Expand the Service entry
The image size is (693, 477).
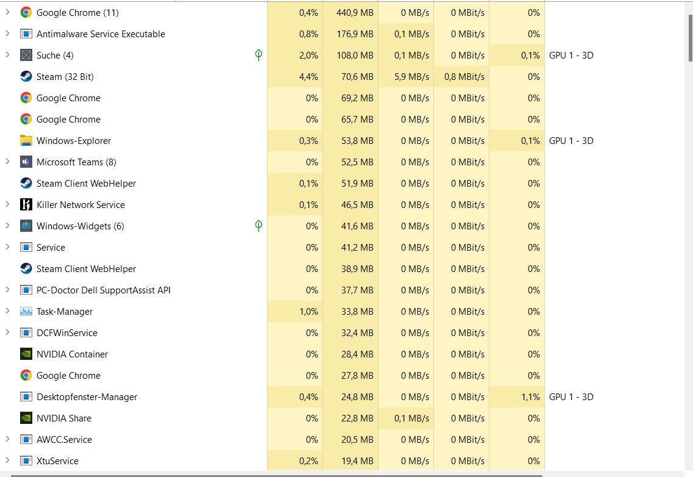7,247
